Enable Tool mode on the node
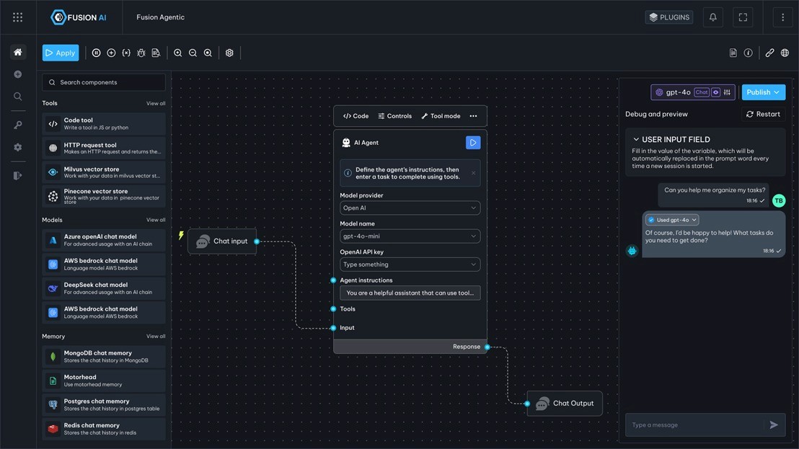 tap(441, 116)
